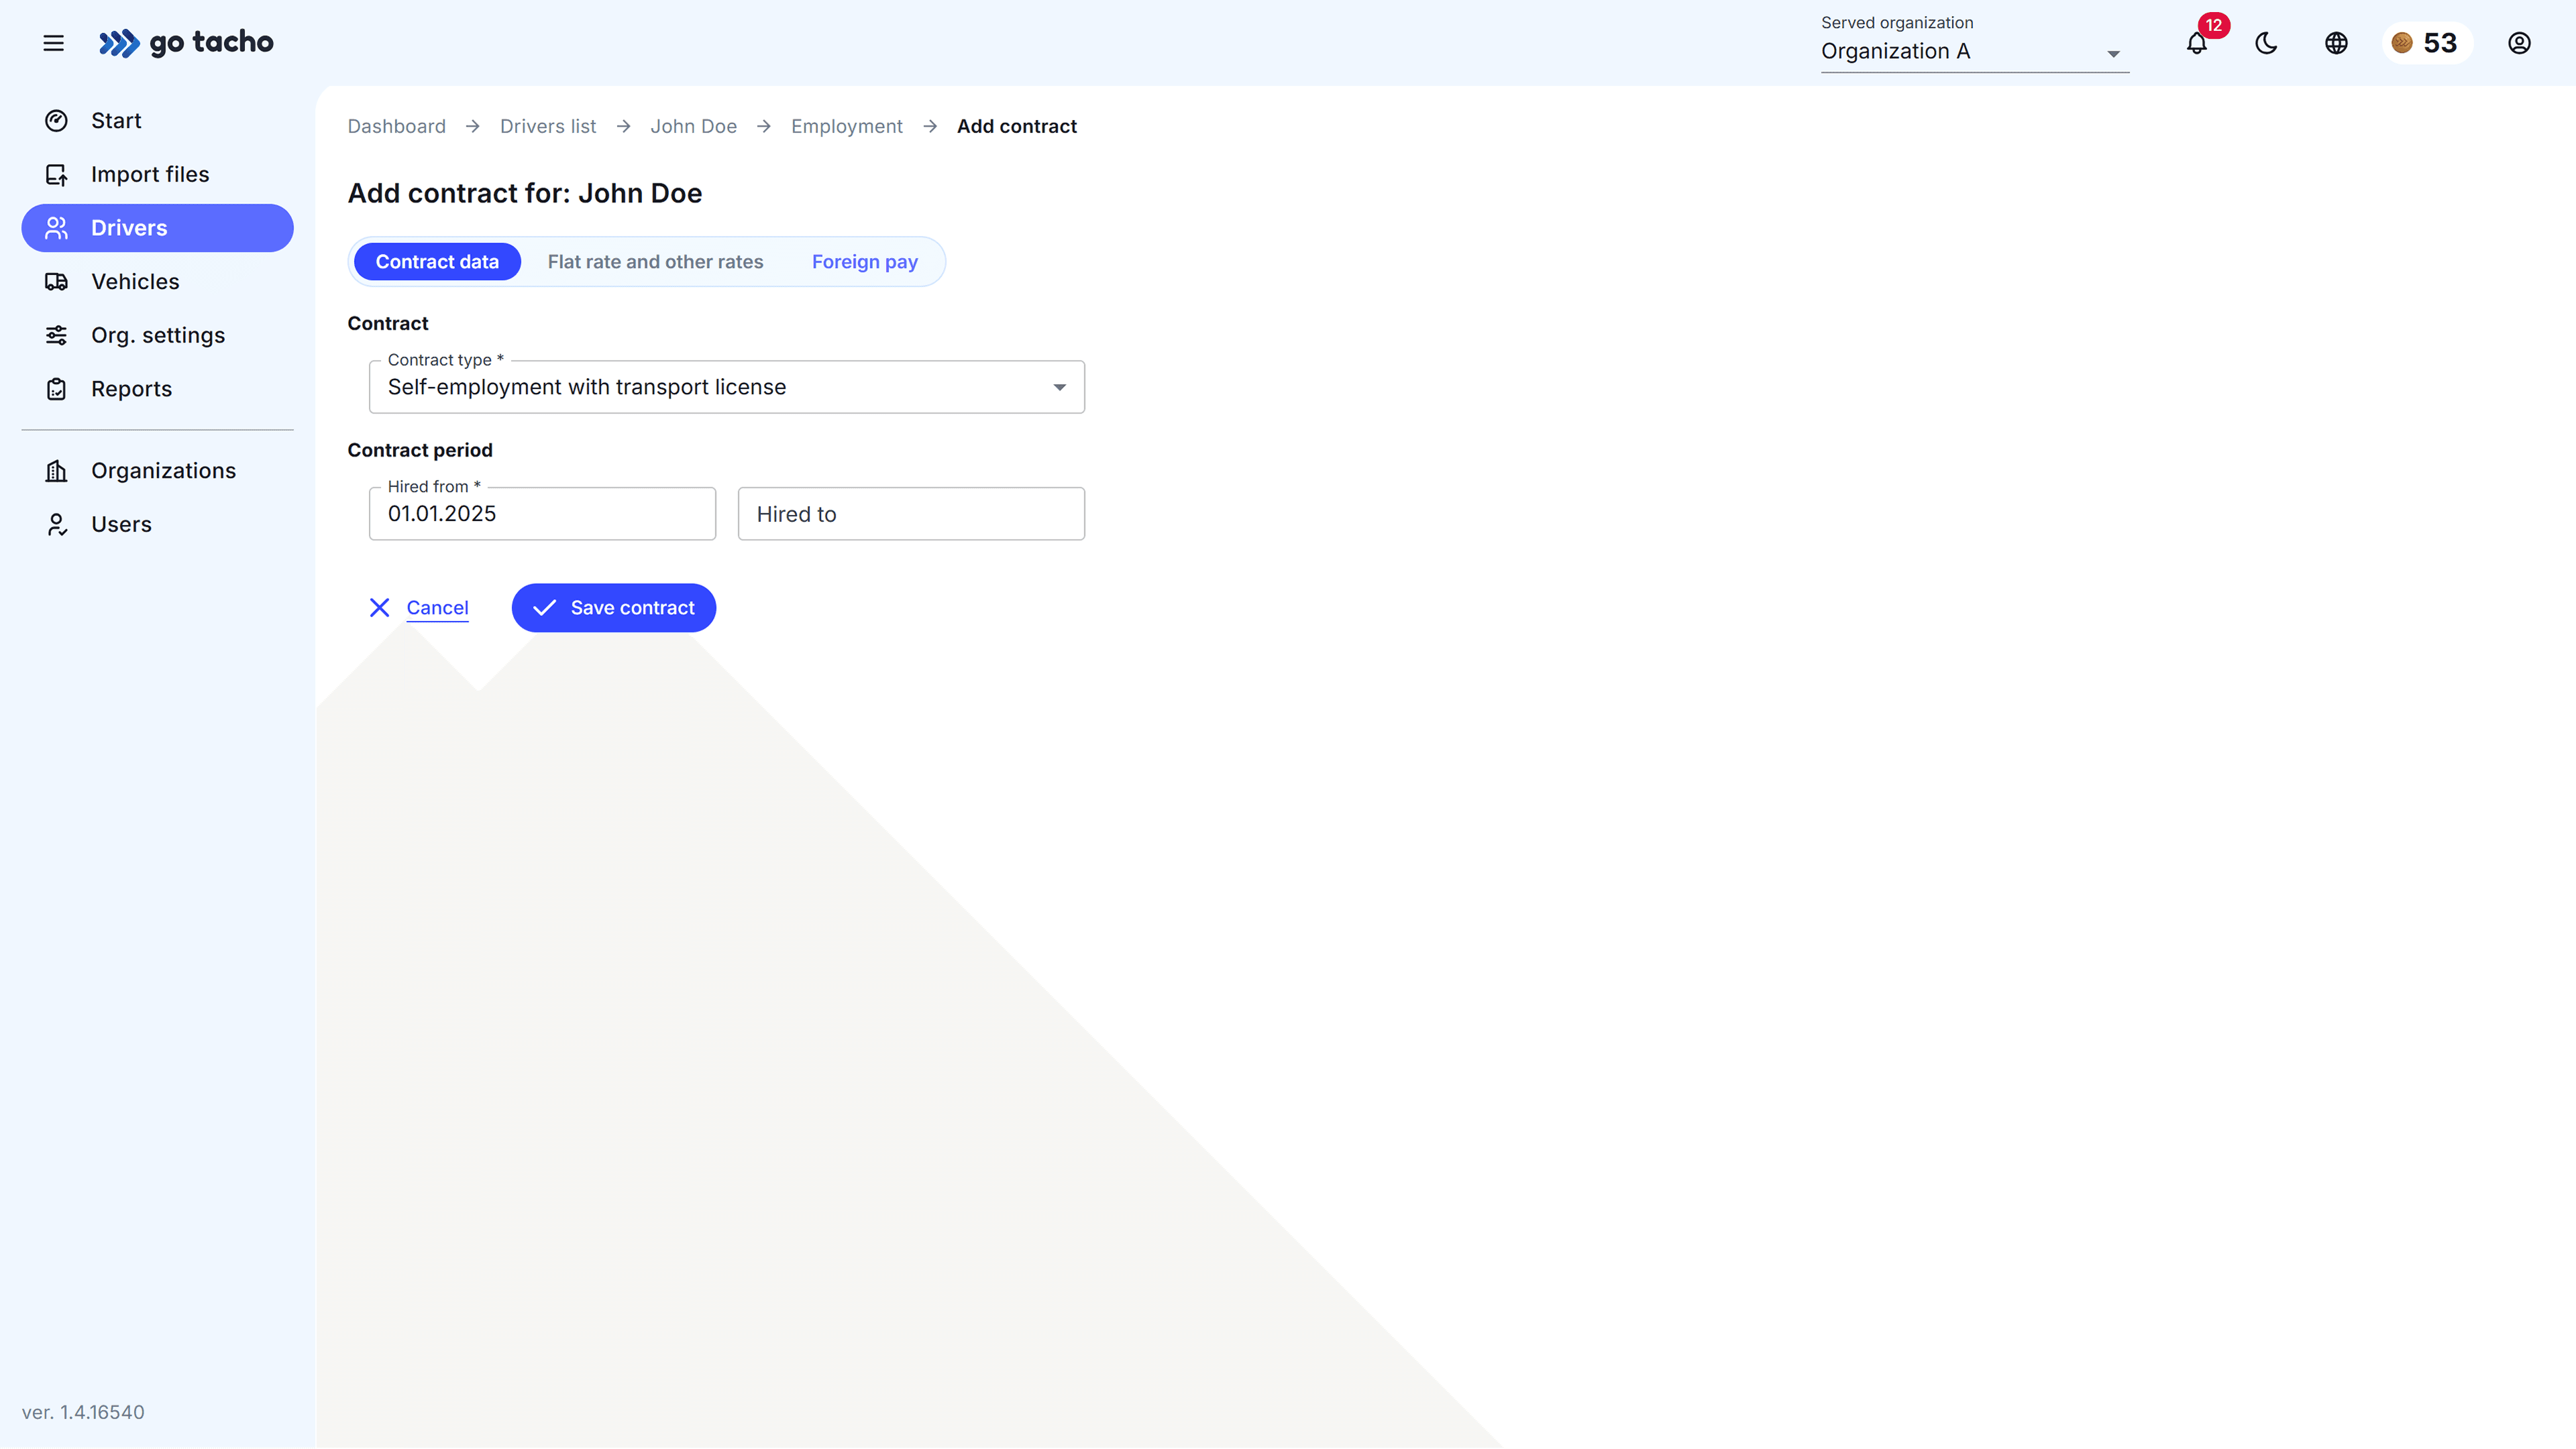Select the Vehicles icon in sidebar
2576x1449 pixels.
point(57,281)
